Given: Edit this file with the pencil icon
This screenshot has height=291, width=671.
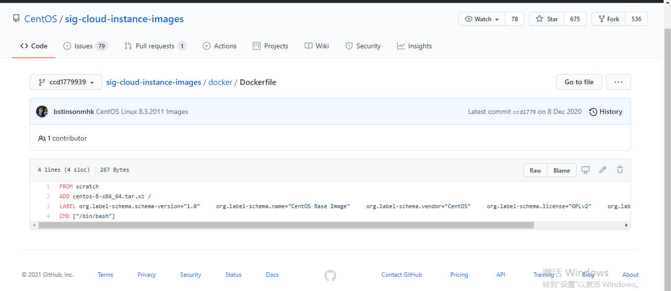Looking at the screenshot, I should tap(603, 170).
